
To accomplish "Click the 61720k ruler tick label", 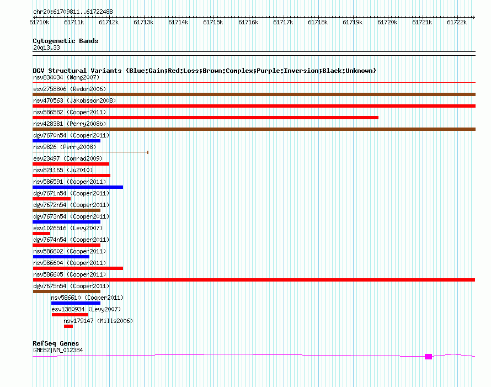I will tap(387, 22).
